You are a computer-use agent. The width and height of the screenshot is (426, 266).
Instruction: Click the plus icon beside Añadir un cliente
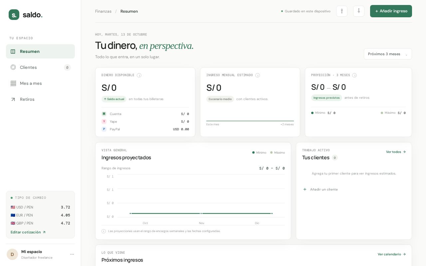click(305, 190)
